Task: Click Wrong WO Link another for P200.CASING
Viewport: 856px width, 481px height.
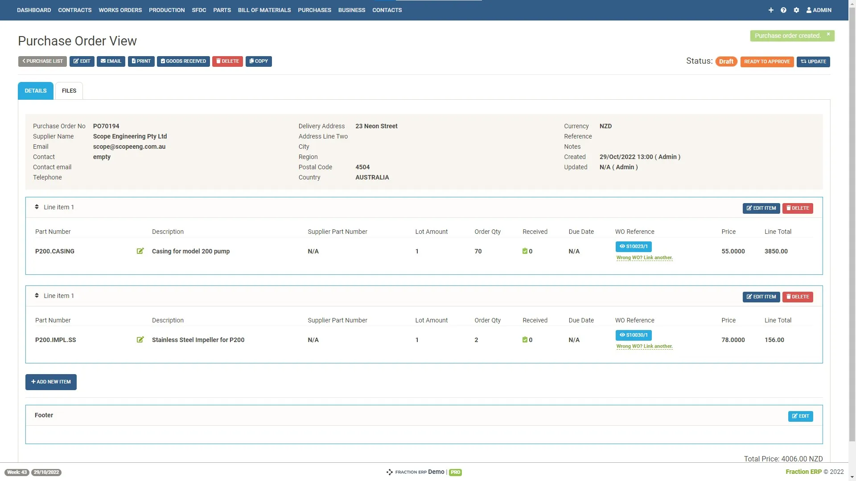Action: pos(644,257)
